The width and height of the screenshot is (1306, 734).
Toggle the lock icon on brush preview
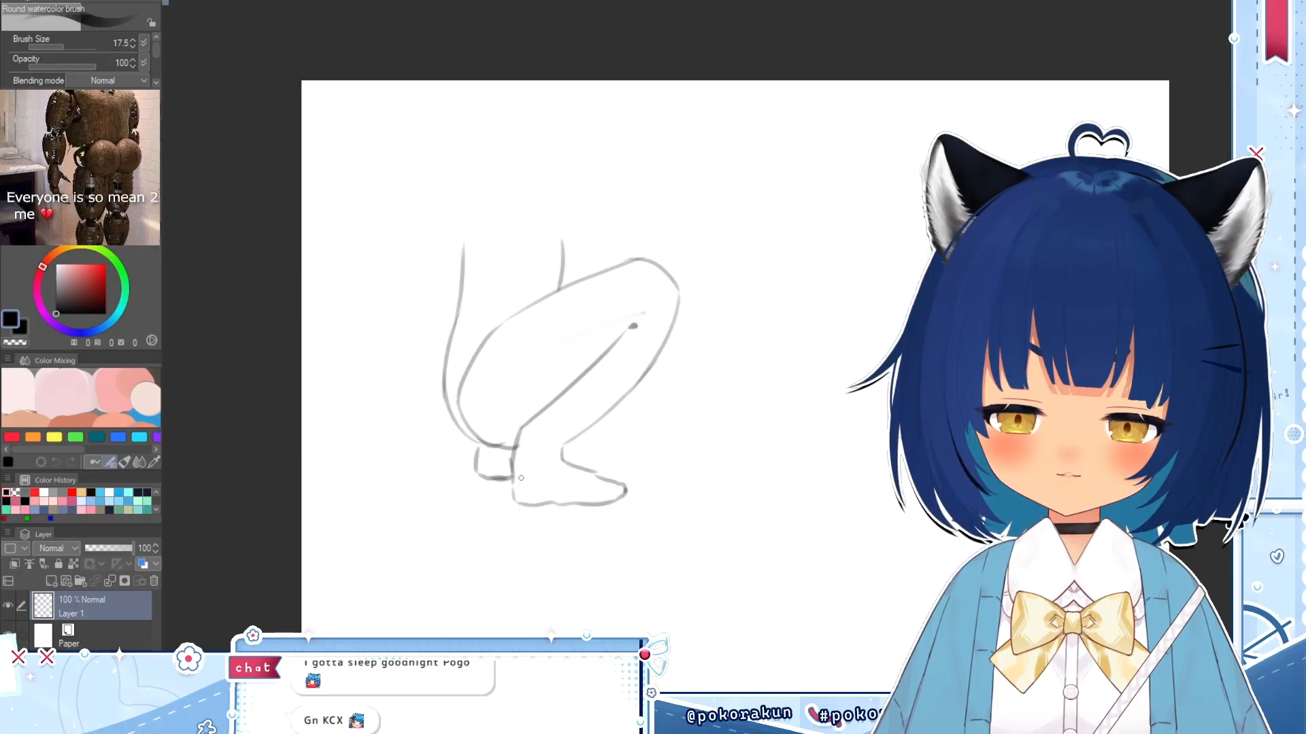click(152, 22)
